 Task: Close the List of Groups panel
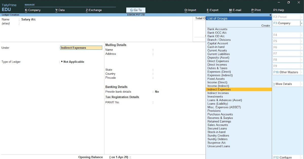click(x=270, y=15)
